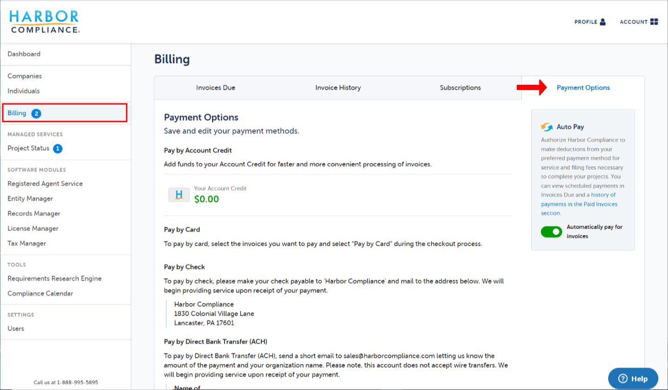
Task: Open Billing in the sidebar
Action: coord(17,113)
